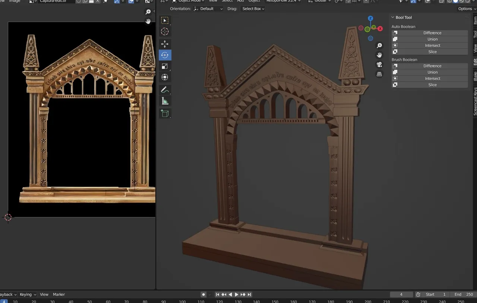Click Auto Boolean Union button

pyautogui.click(x=429, y=39)
